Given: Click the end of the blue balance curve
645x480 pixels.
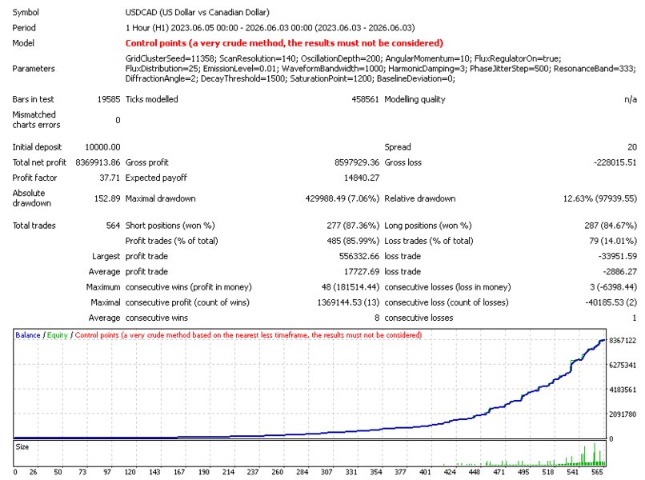Looking at the screenshot, I should click(x=603, y=340).
